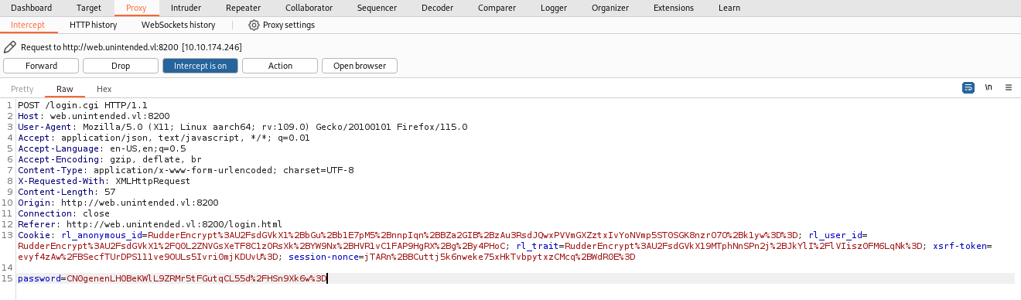Viewport: 1021px width, 300px height.
Task: Open the Dashboard tab
Action: [32, 8]
